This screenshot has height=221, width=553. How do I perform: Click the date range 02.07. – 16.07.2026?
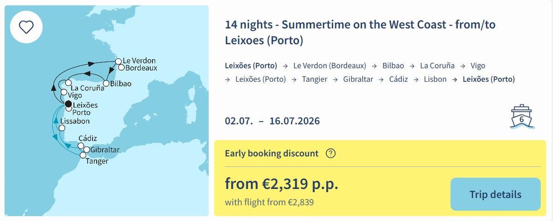[272, 121]
